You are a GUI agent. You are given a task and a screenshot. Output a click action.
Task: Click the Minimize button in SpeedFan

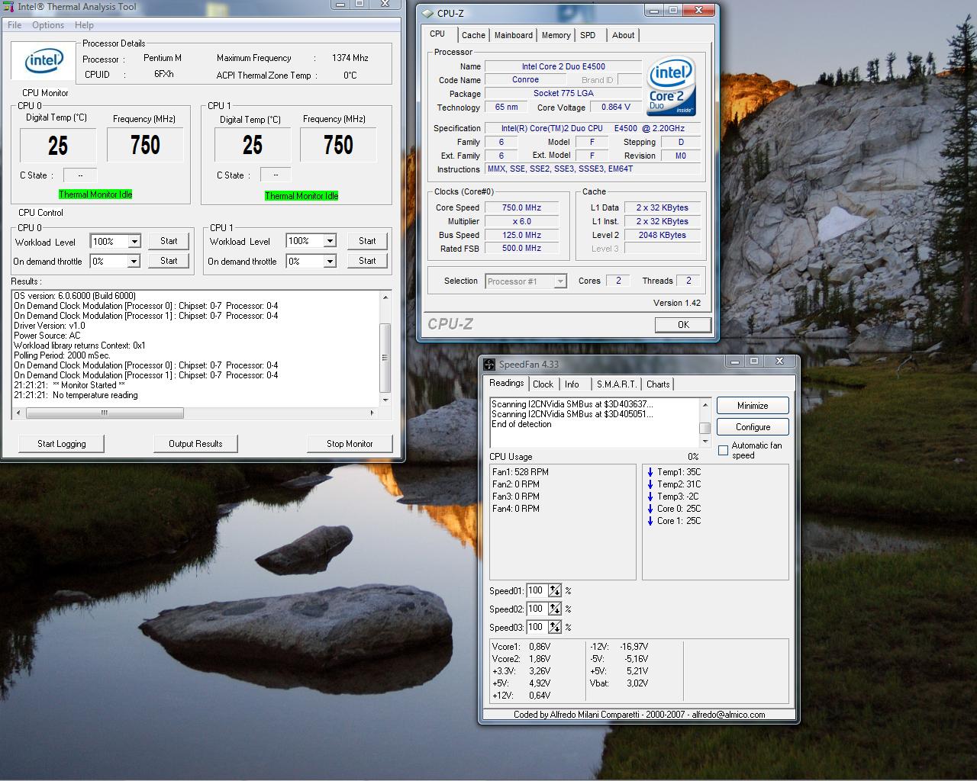point(753,406)
